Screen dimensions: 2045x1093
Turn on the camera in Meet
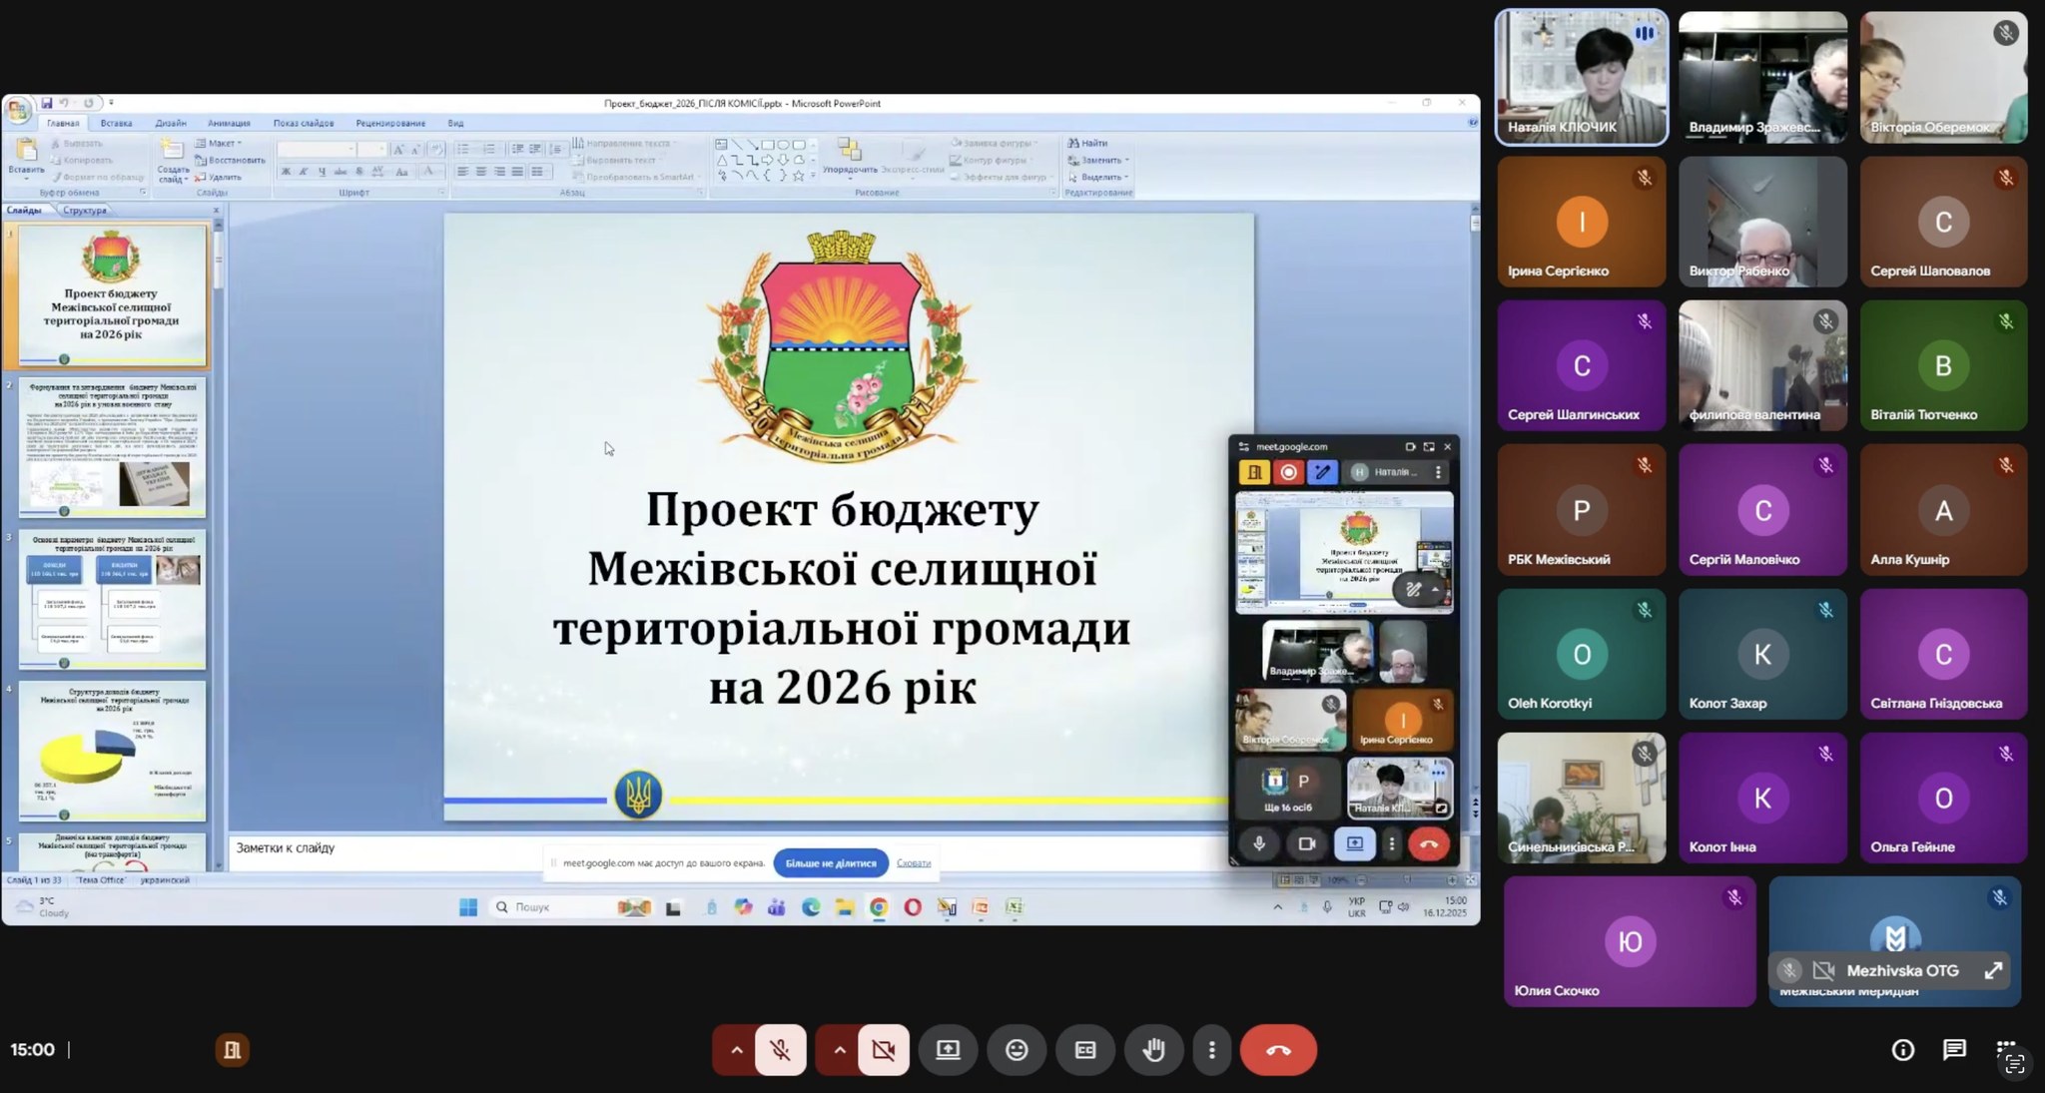coord(883,1050)
